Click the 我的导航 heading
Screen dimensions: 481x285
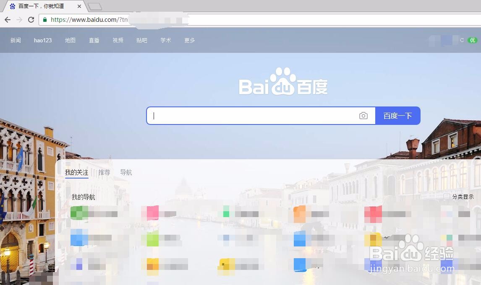click(84, 197)
